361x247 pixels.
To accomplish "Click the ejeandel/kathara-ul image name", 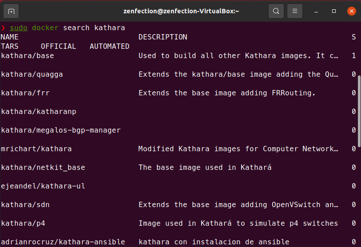I will (x=43, y=186).
